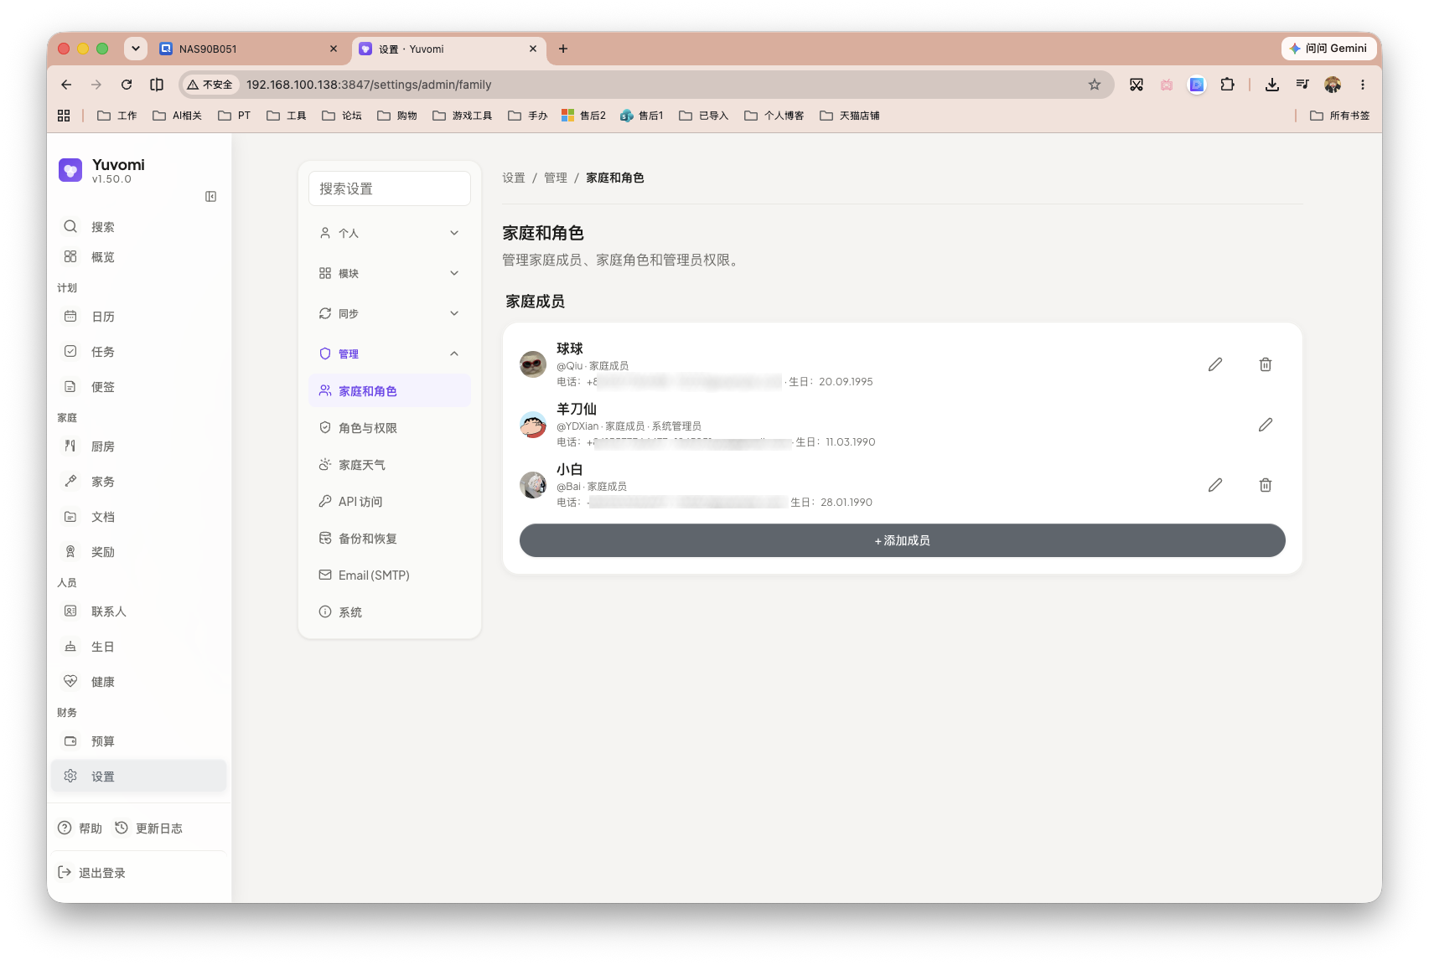Expand the 个人 settings section
This screenshot has height=965, width=1429.
[x=390, y=233]
